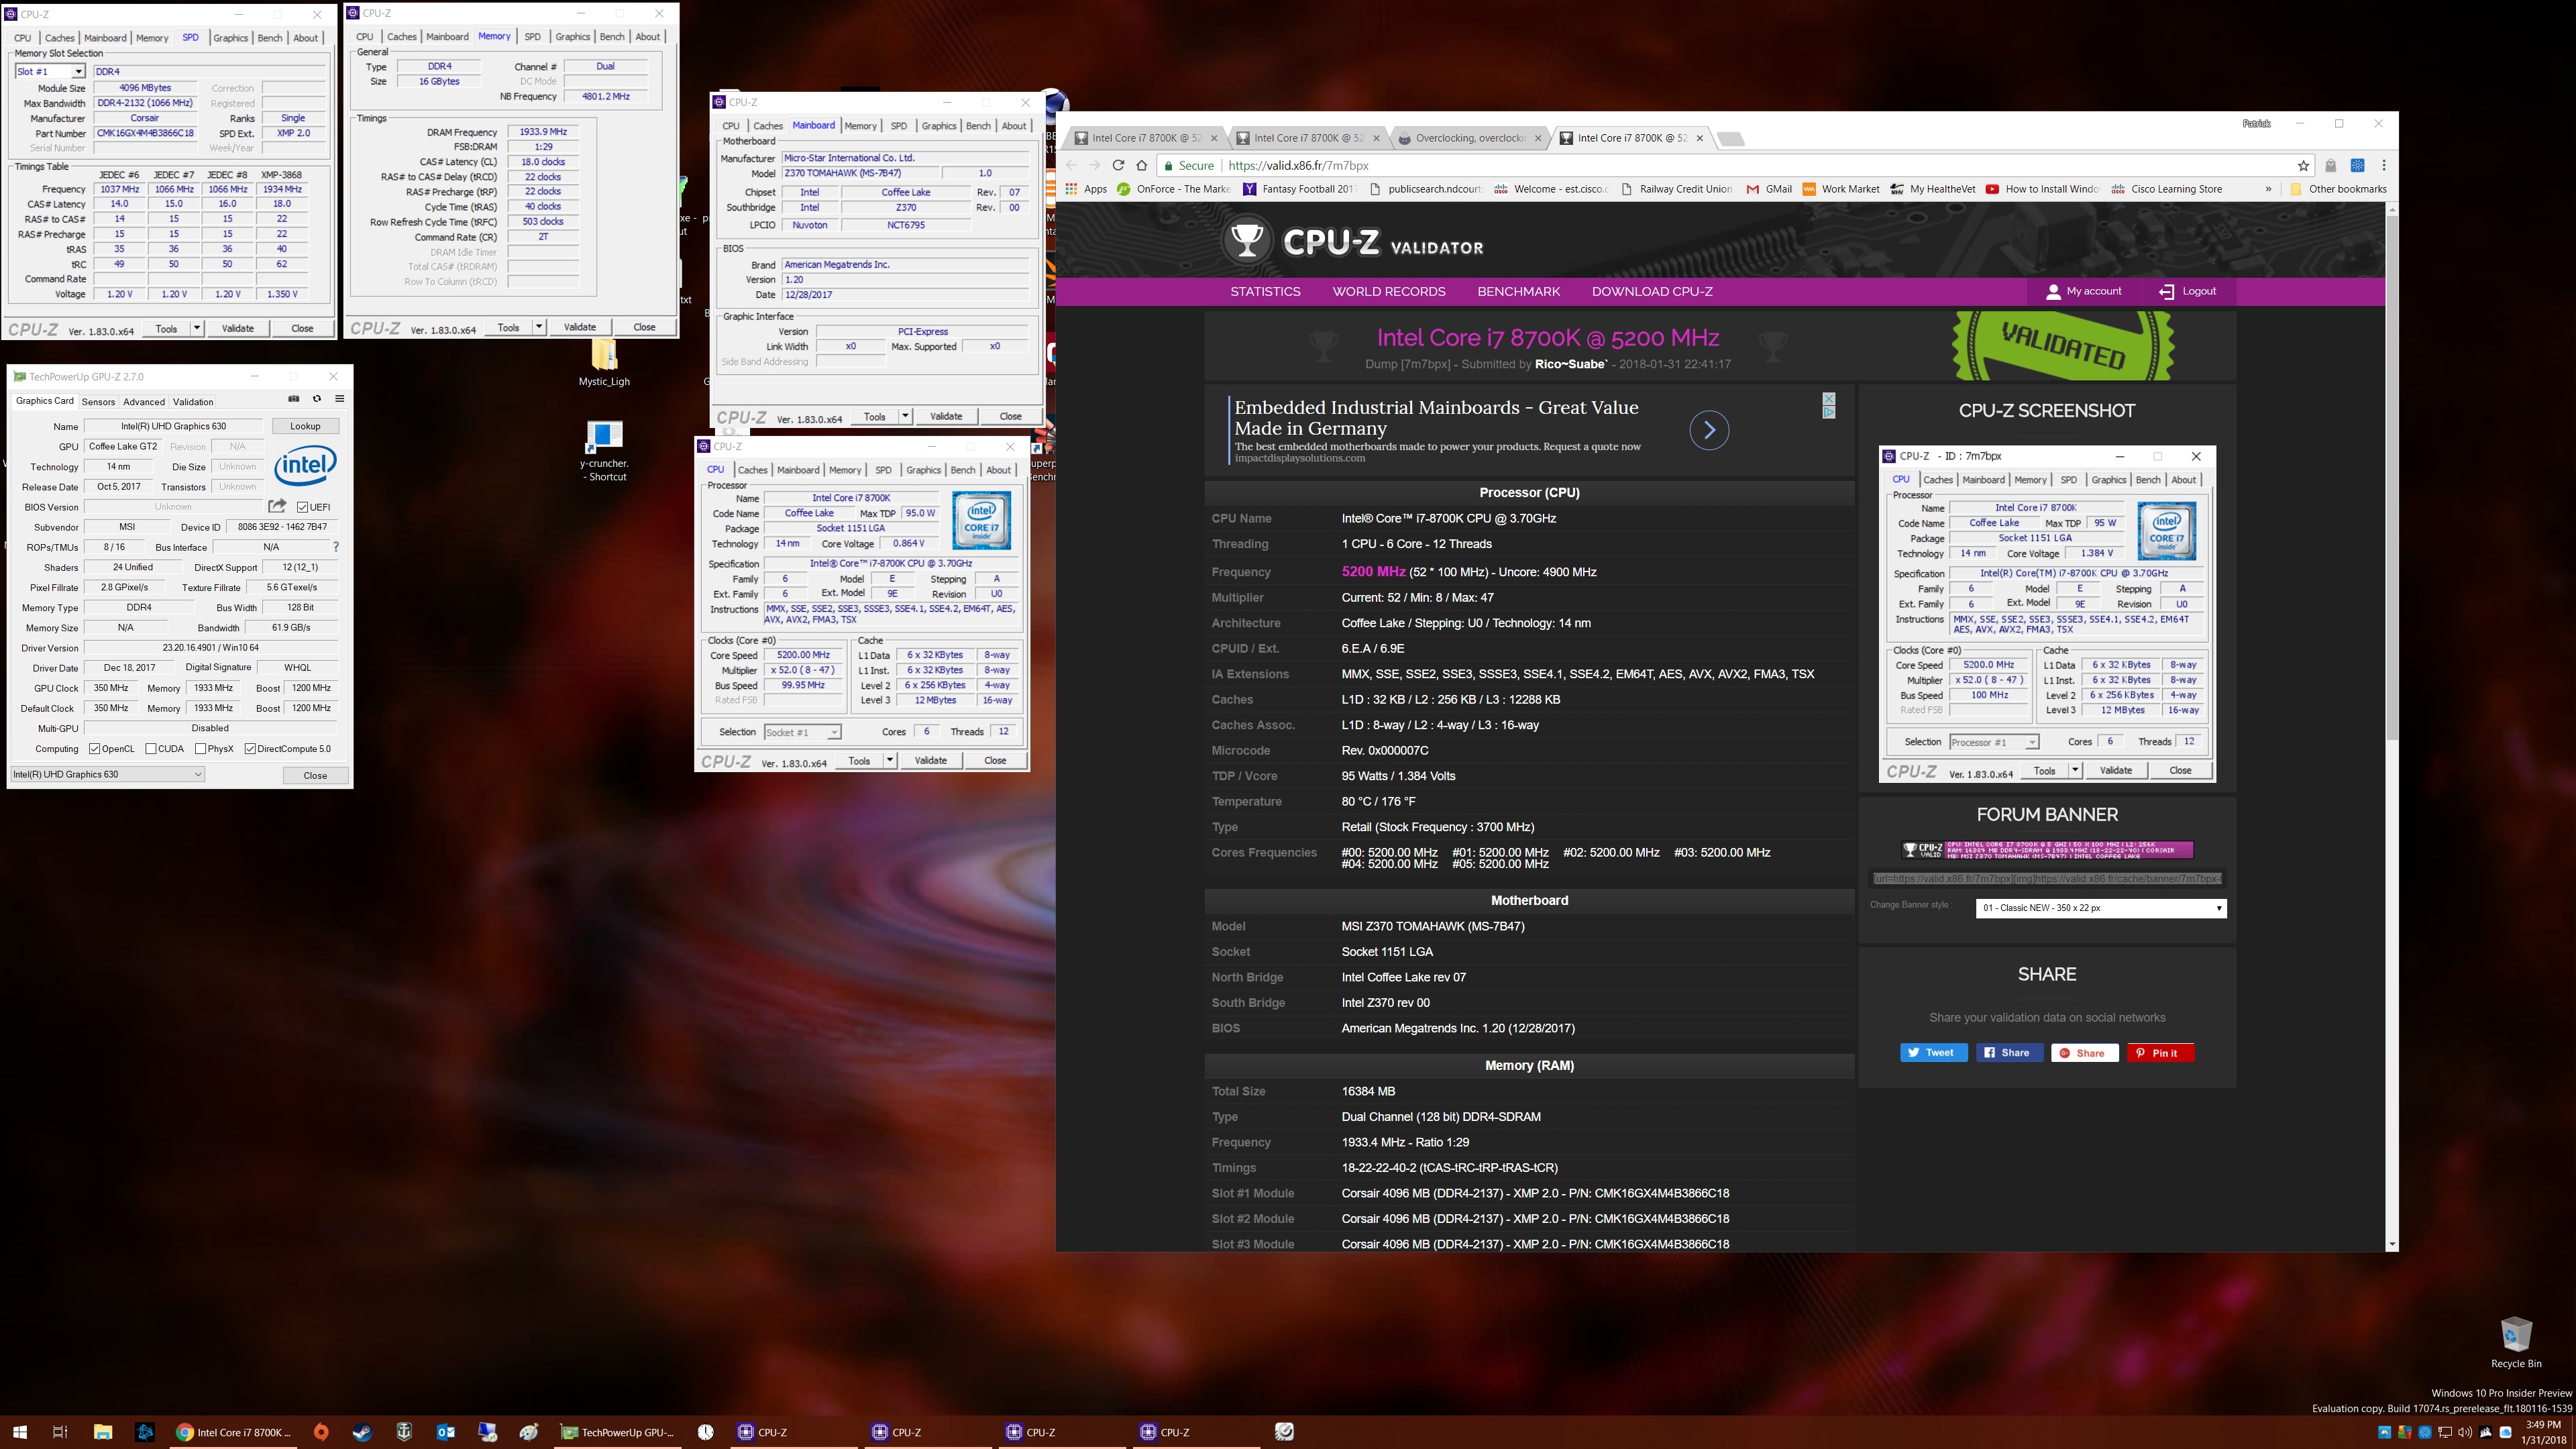The width and height of the screenshot is (2576, 1449).
Task: Open the Socket #1 selection dropdown
Action: click(x=802, y=732)
